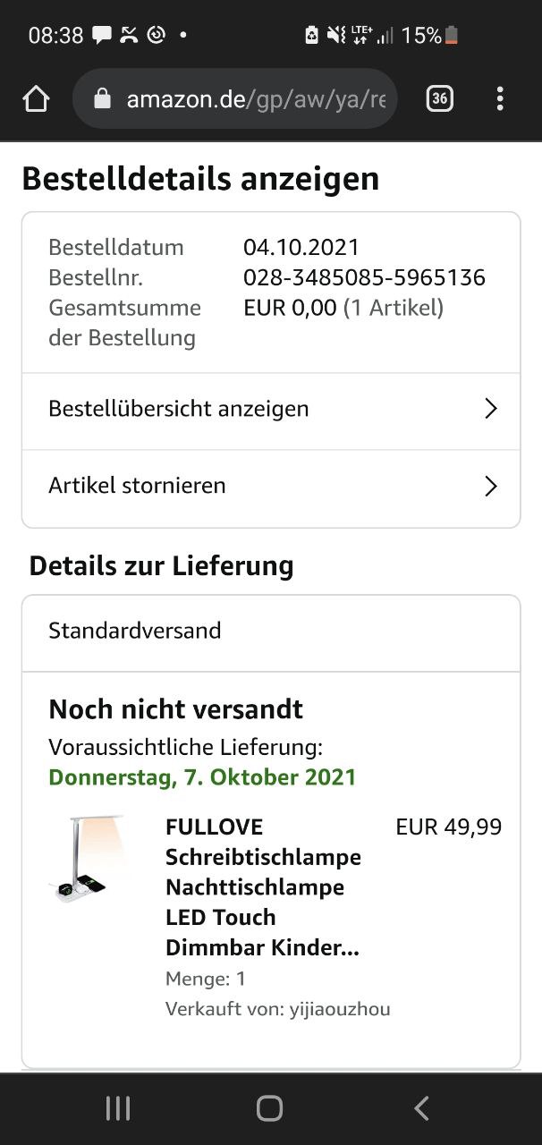Tap the lock icon in the address bar
This screenshot has height=1145, width=542.
(102, 98)
